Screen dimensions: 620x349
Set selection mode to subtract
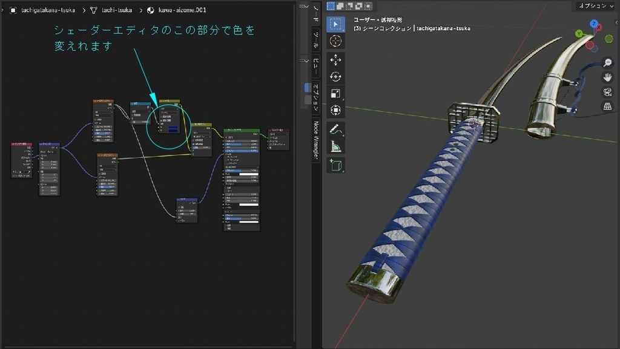click(x=349, y=5)
